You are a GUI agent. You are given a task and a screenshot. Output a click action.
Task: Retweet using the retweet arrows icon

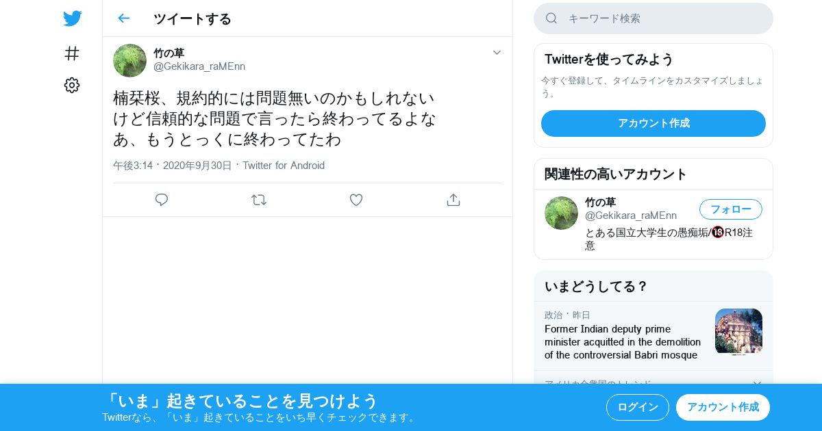(259, 200)
